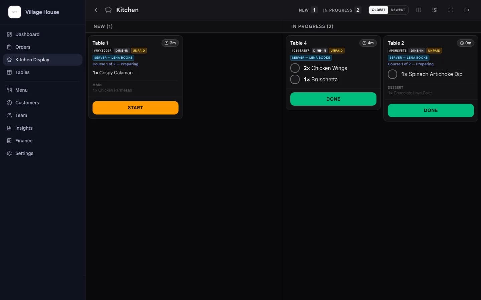
Task: Click order ID #P8HSV5T8
Action: pos(398,51)
